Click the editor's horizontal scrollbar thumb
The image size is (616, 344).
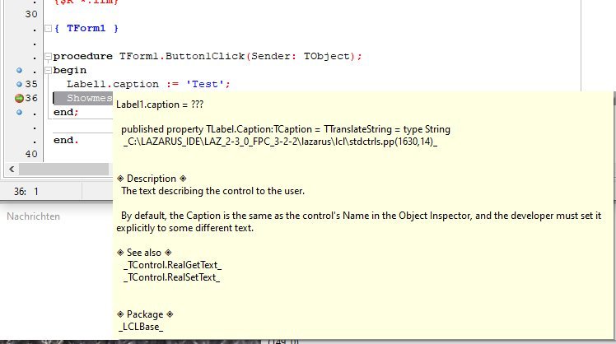coord(62,169)
